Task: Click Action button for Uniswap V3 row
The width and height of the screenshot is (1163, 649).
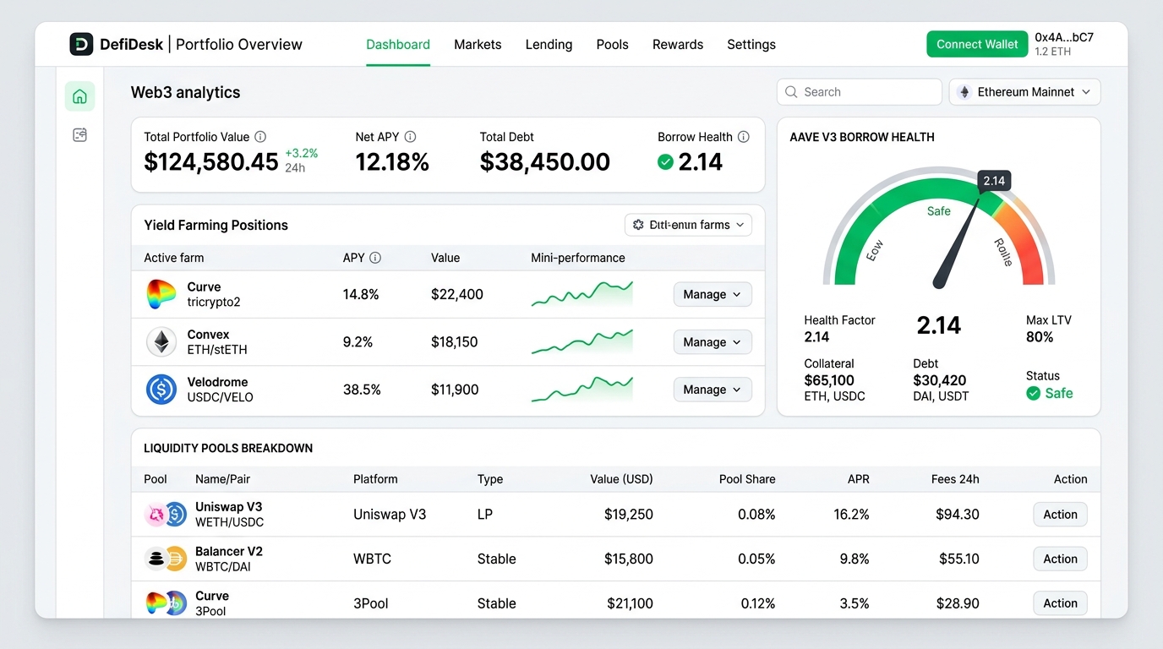Action: point(1060,514)
